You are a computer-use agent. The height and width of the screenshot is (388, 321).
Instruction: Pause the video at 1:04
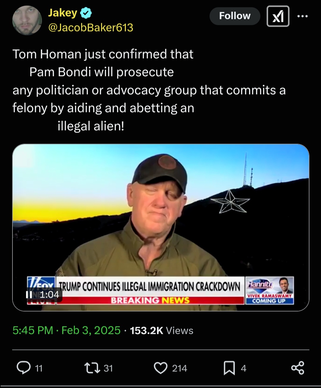(29, 295)
